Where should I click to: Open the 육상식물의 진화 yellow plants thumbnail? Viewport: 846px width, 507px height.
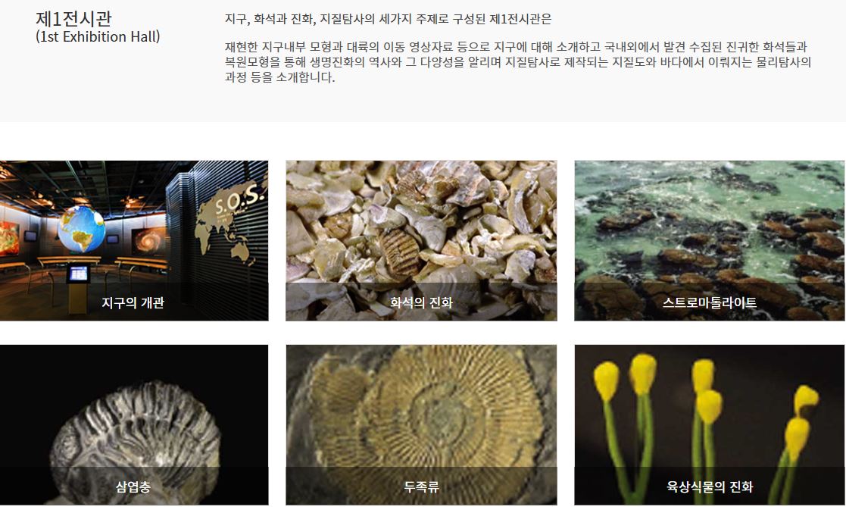[x=710, y=425]
